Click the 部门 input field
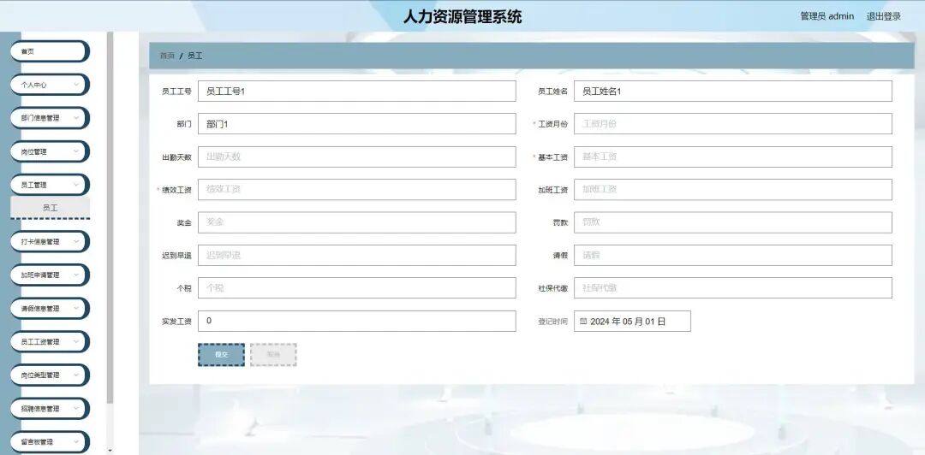This screenshot has height=455, width=925. [x=357, y=124]
